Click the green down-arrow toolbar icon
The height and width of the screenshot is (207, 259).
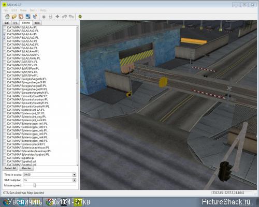tap(80, 17)
